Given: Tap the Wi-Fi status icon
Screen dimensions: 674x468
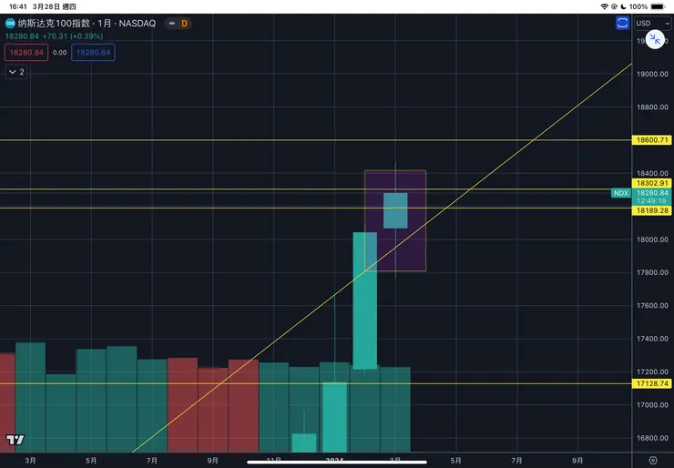Looking at the screenshot, I should point(605,6).
